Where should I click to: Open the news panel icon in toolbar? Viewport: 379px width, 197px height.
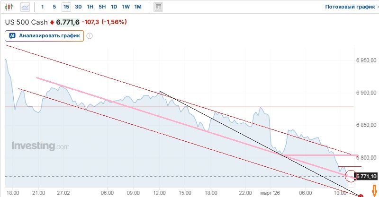tap(158, 7)
